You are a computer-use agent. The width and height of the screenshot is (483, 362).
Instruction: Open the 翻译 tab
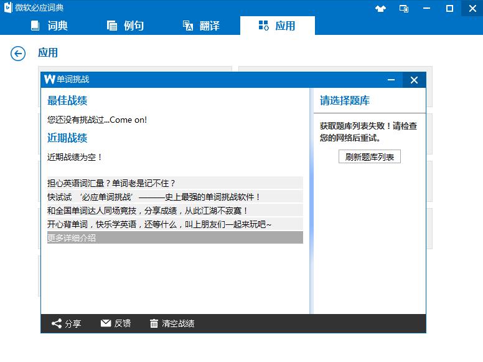[201, 26]
